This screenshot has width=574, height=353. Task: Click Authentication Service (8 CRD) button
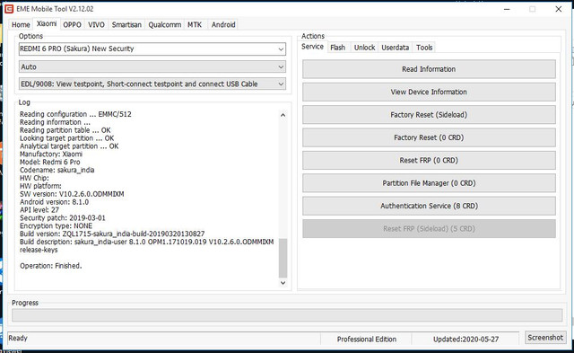(x=429, y=206)
